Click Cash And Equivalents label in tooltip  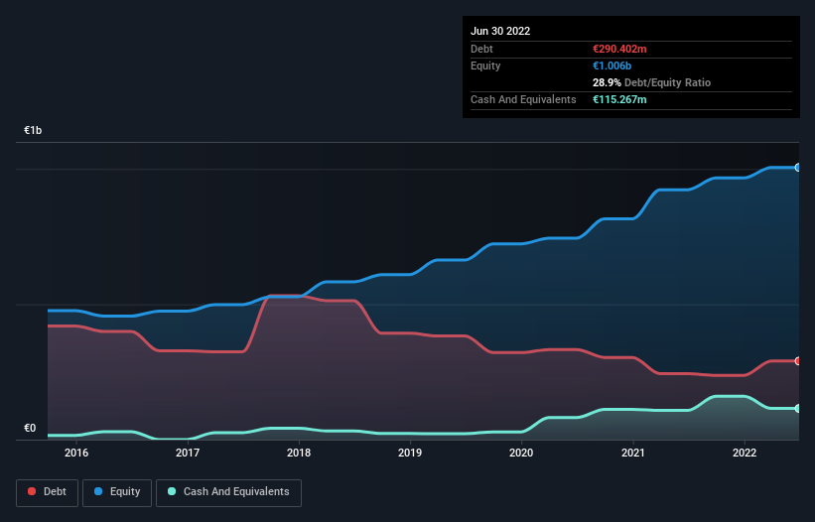(x=523, y=99)
